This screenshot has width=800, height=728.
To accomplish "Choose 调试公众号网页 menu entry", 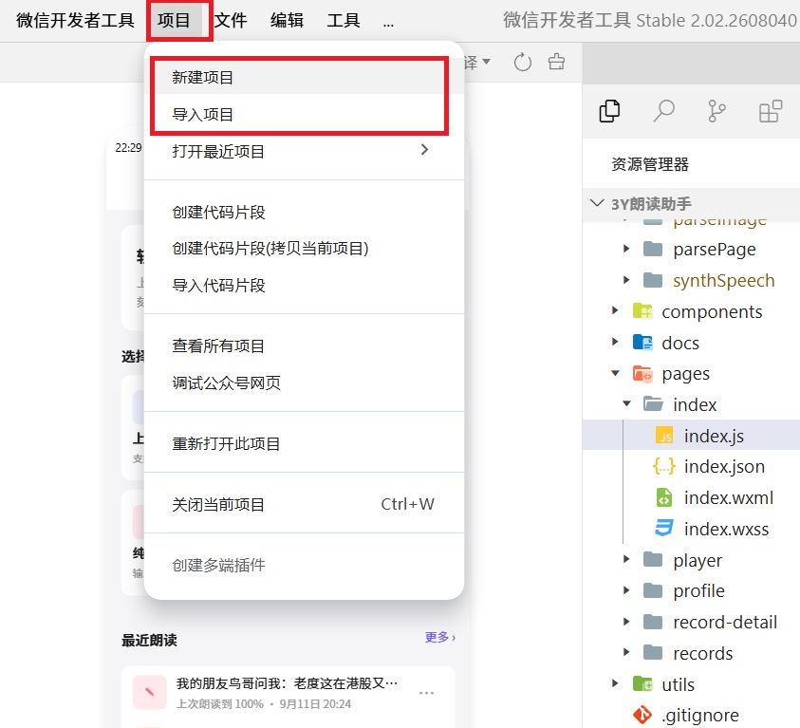I will pos(304,383).
